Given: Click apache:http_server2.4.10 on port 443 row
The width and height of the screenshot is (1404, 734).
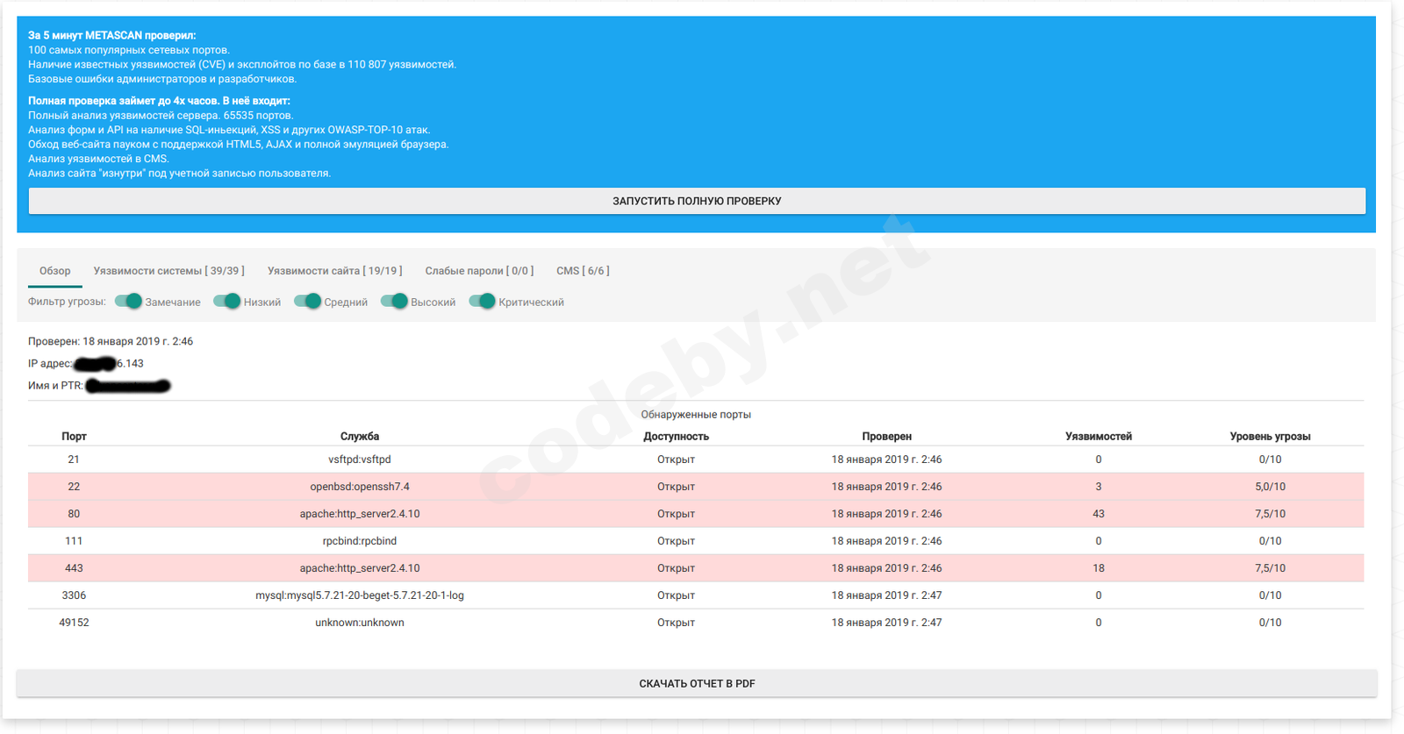Looking at the screenshot, I should pyautogui.click(x=360, y=568).
